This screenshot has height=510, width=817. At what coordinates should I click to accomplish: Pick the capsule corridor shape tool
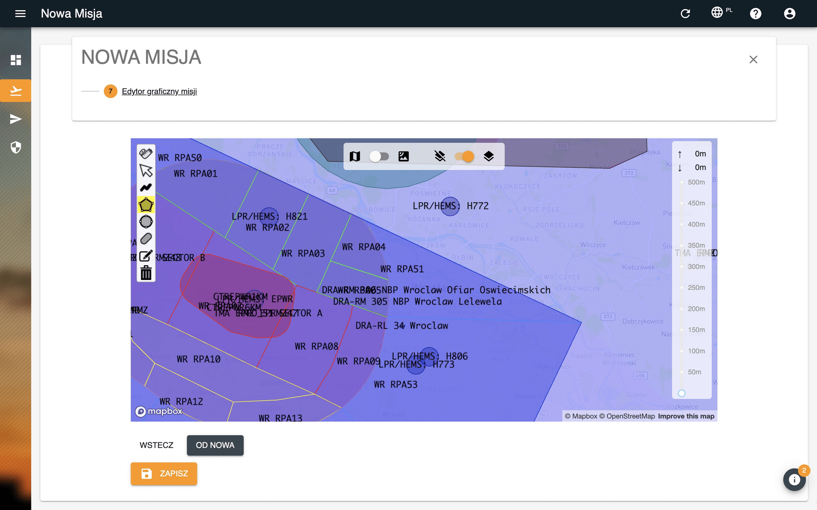click(x=146, y=239)
